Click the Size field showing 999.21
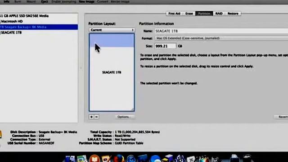The width and height of the screenshot is (288, 162). tap(165, 46)
